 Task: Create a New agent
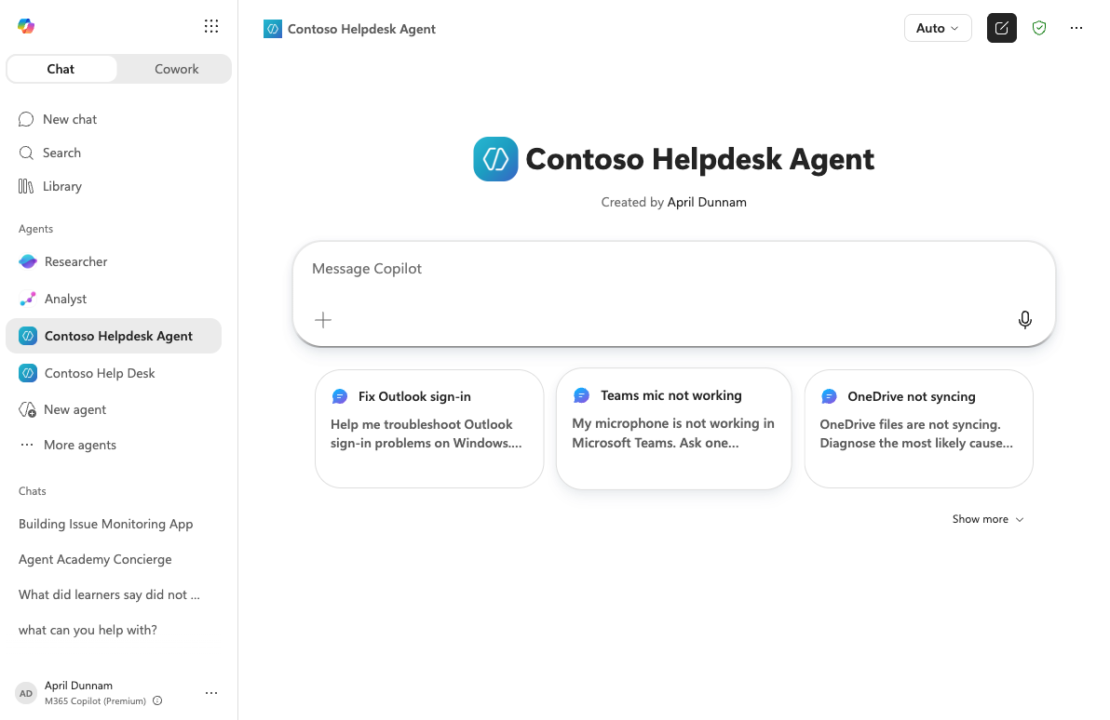pos(114,409)
